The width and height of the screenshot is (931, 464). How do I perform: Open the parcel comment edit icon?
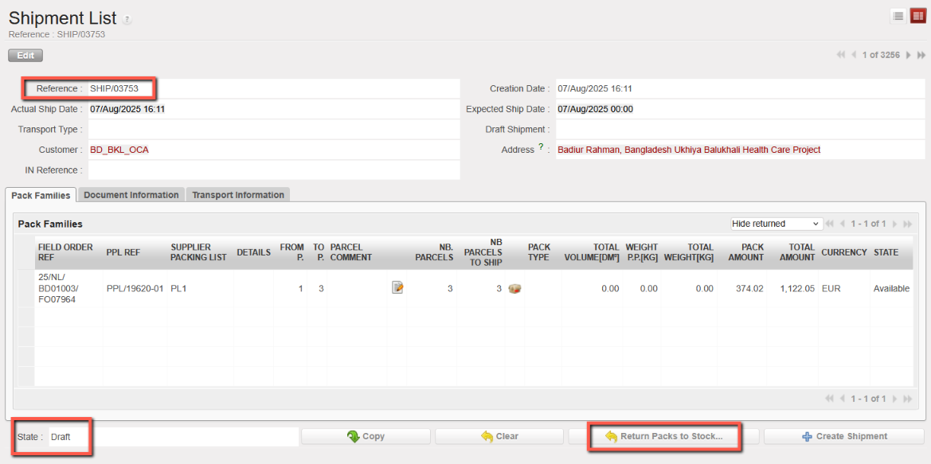coord(397,288)
